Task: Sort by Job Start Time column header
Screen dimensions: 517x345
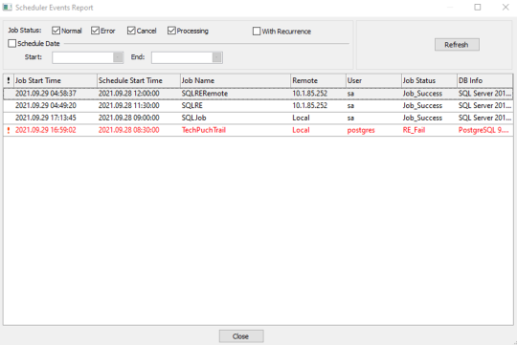Action: tap(56, 80)
